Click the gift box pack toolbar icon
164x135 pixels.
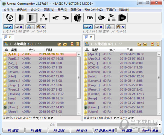point(78,18)
